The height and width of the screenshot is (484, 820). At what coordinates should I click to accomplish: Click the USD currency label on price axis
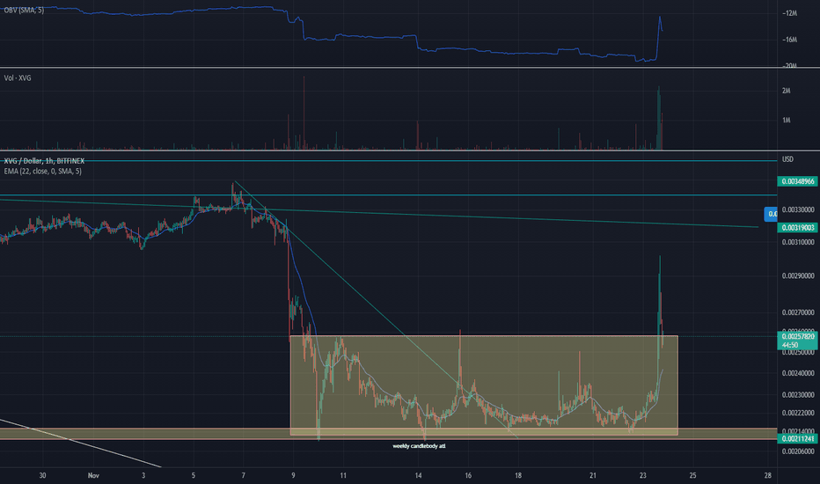(x=787, y=159)
